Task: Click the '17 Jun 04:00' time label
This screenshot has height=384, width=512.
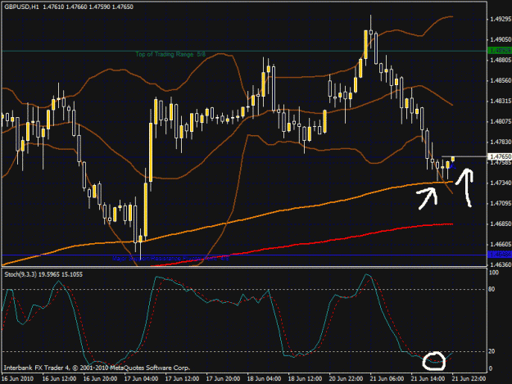Action: (x=141, y=379)
